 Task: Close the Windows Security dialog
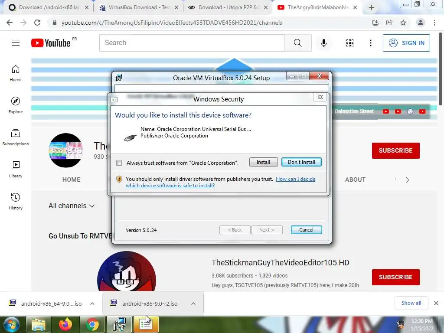click(320, 97)
